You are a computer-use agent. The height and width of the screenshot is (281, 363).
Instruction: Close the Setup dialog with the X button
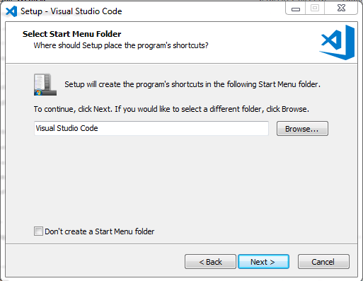[x=341, y=8]
